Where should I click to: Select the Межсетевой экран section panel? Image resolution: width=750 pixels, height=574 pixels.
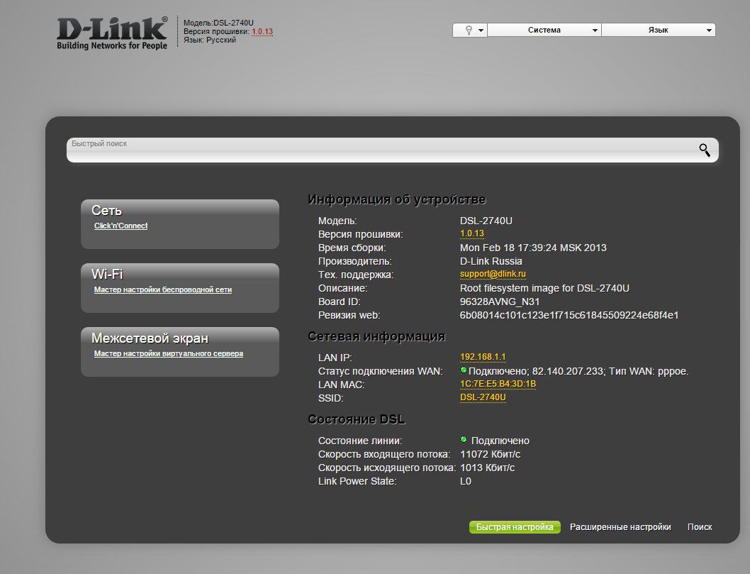180,352
